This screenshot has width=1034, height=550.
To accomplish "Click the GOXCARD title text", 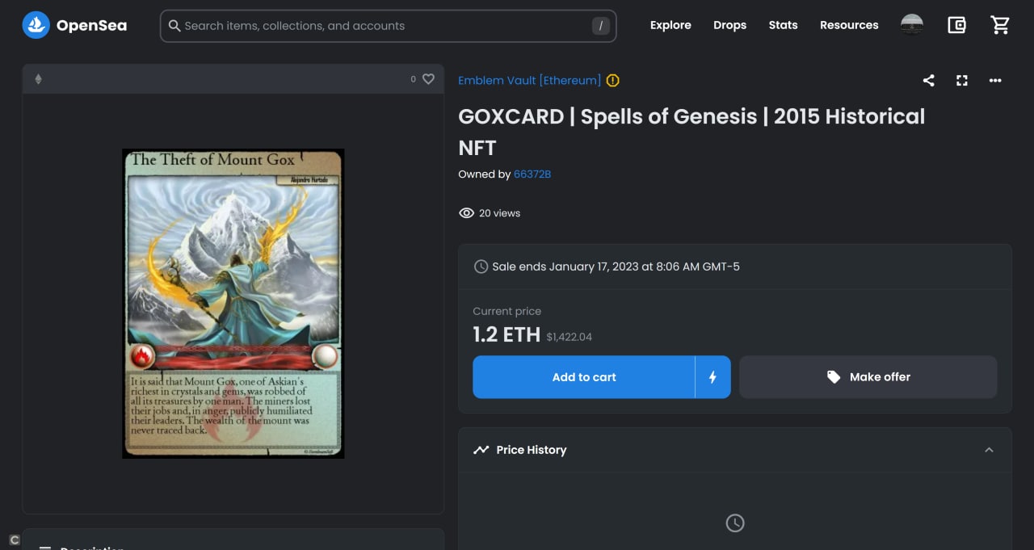I will click(691, 132).
